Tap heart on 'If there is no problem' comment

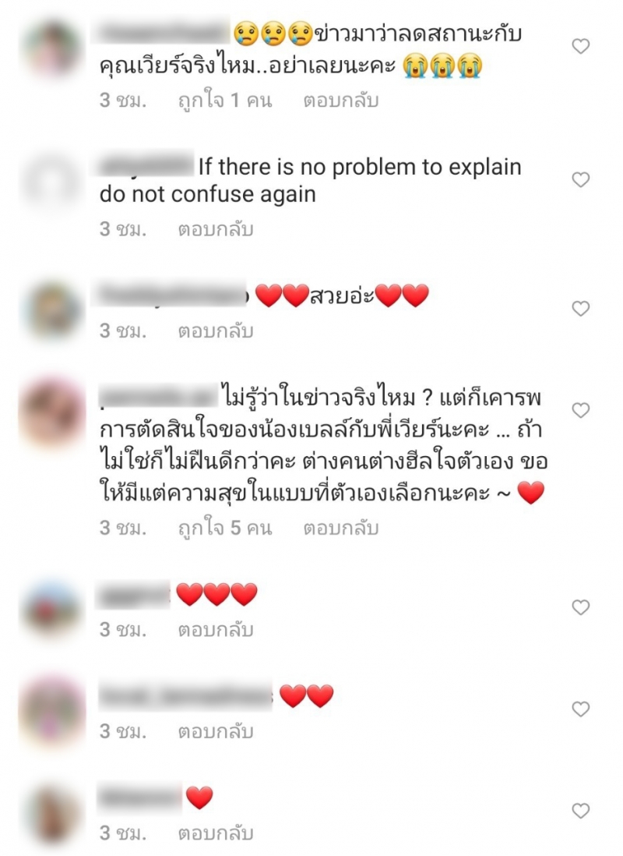tap(580, 179)
